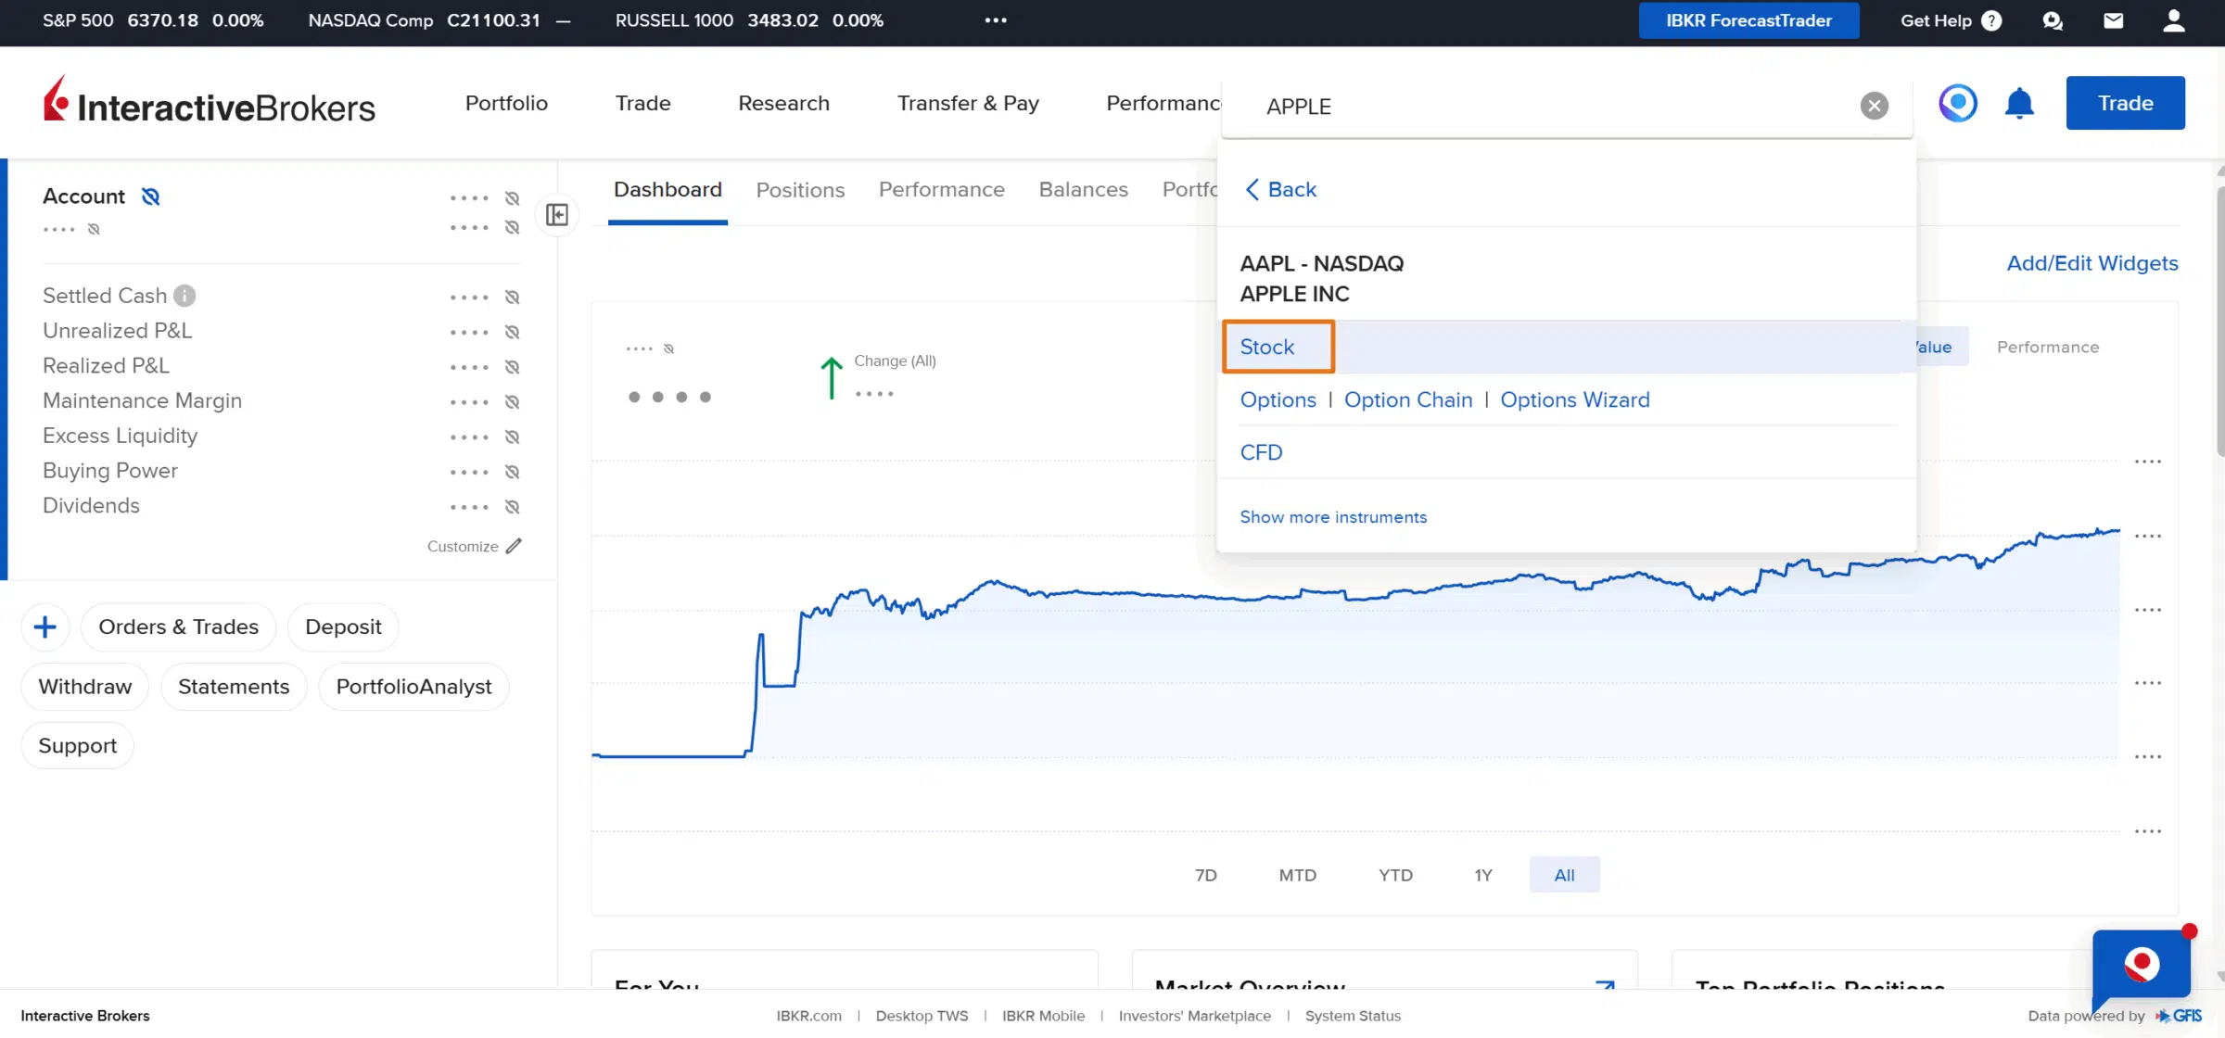Clear the APPLE search with X icon
The height and width of the screenshot is (1038, 2225).
[1875, 106]
